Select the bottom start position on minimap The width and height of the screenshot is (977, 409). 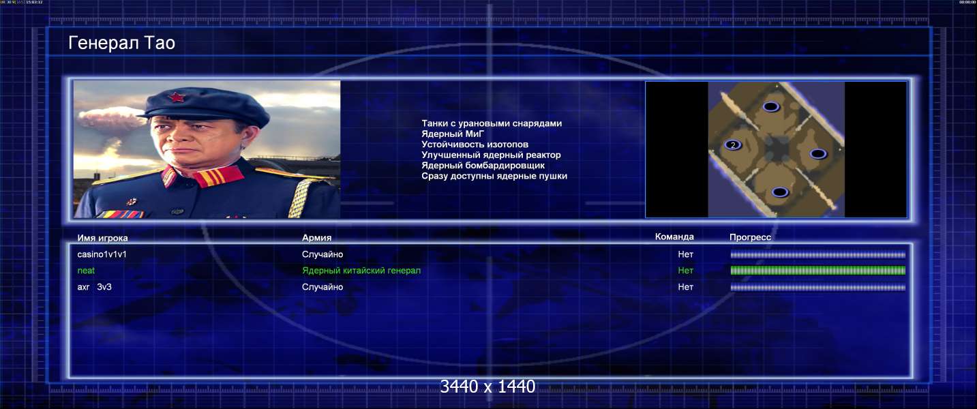coord(780,192)
